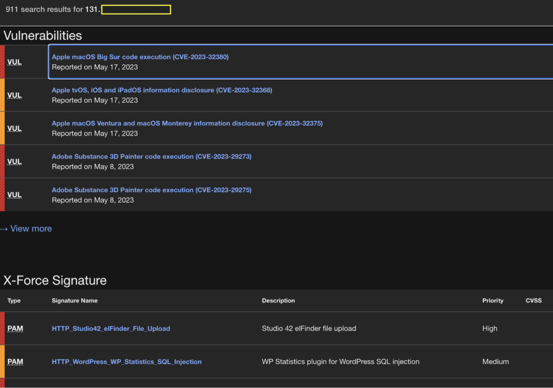Sort signatures by Priority column header
The width and height of the screenshot is (553, 388).
point(493,301)
